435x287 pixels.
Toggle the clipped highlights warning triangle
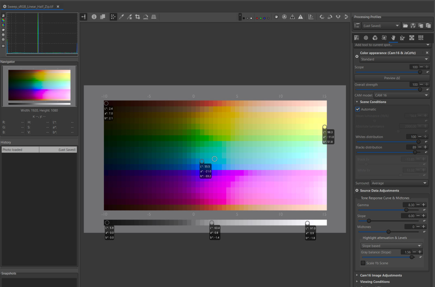pos(300,17)
